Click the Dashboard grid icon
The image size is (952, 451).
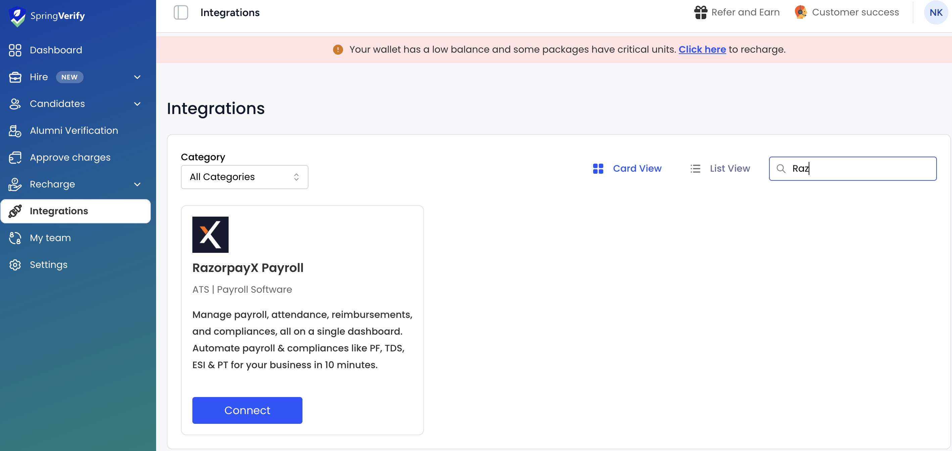click(x=15, y=50)
